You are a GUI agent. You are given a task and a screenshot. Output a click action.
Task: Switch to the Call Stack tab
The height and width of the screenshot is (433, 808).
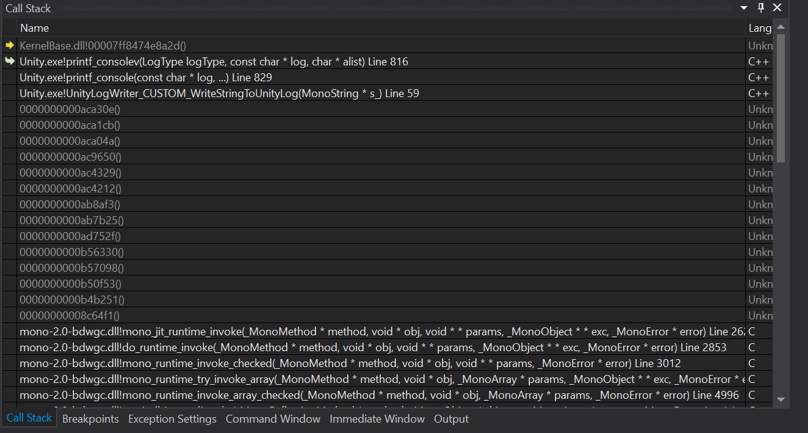[x=29, y=418]
